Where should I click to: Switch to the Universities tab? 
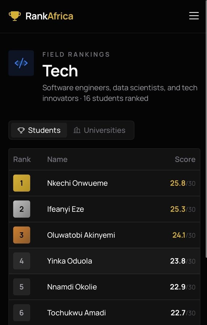point(100,130)
